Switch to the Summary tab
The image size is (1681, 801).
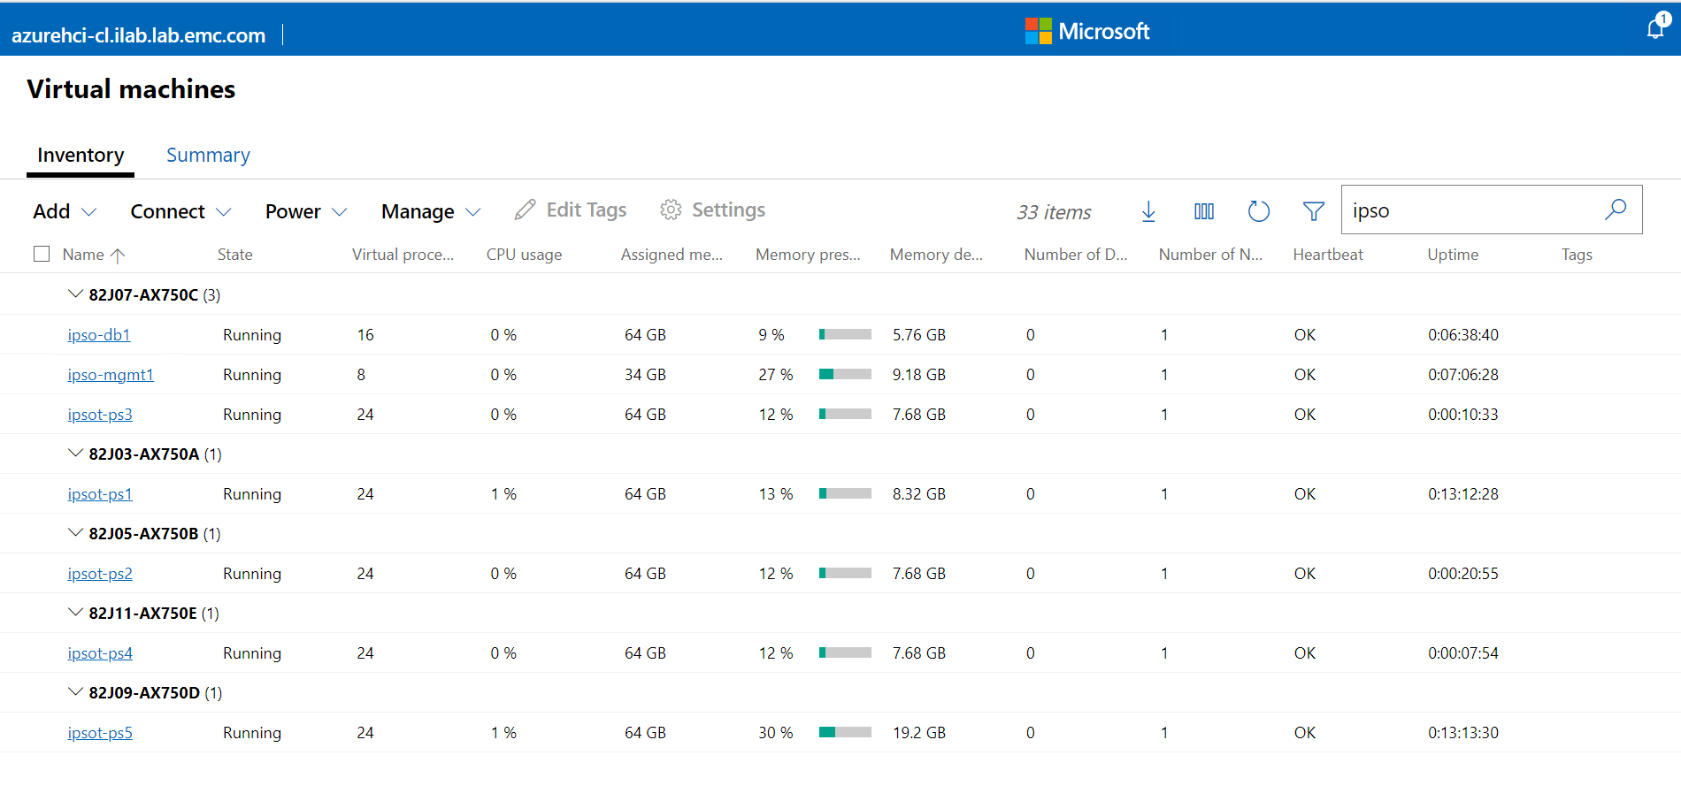208,155
